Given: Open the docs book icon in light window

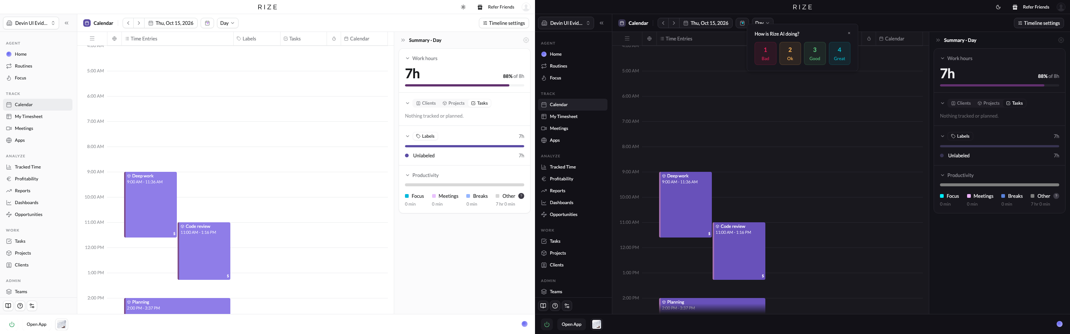Looking at the screenshot, I should [8, 306].
